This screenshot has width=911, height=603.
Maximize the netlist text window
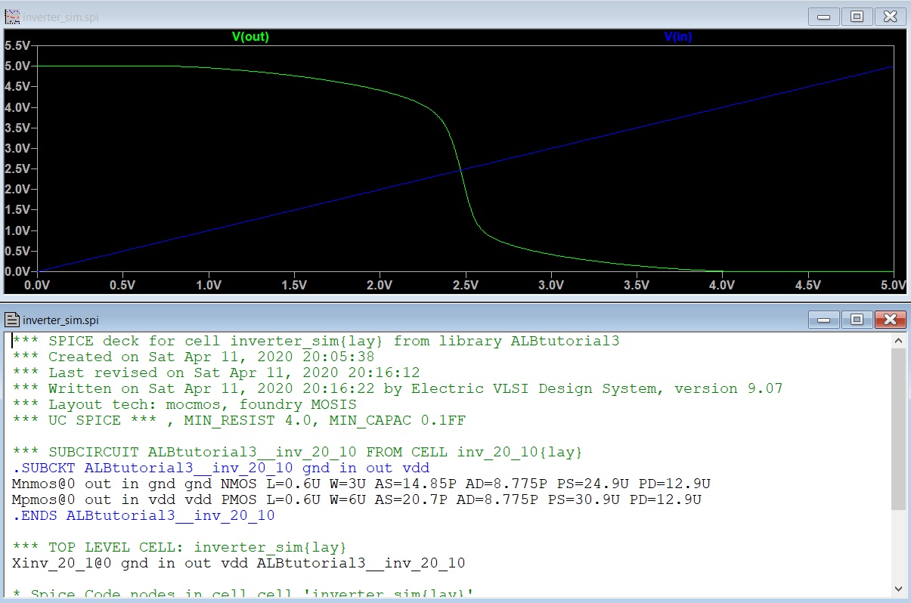click(857, 319)
